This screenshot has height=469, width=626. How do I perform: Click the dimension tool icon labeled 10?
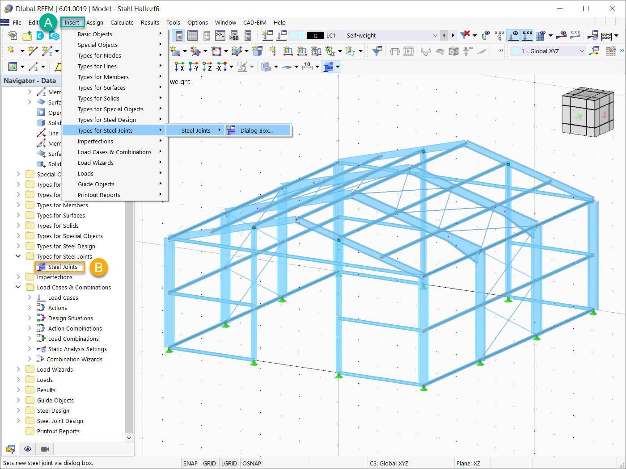(307, 67)
